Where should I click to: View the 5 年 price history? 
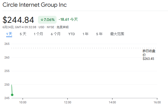99,34
